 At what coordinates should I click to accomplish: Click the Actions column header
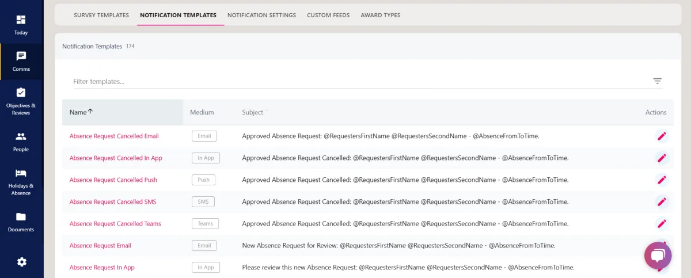coord(656,112)
